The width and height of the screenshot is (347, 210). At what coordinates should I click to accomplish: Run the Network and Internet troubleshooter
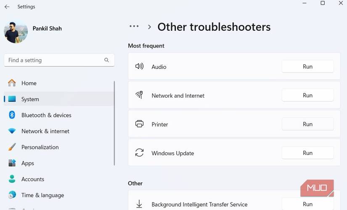(x=307, y=96)
